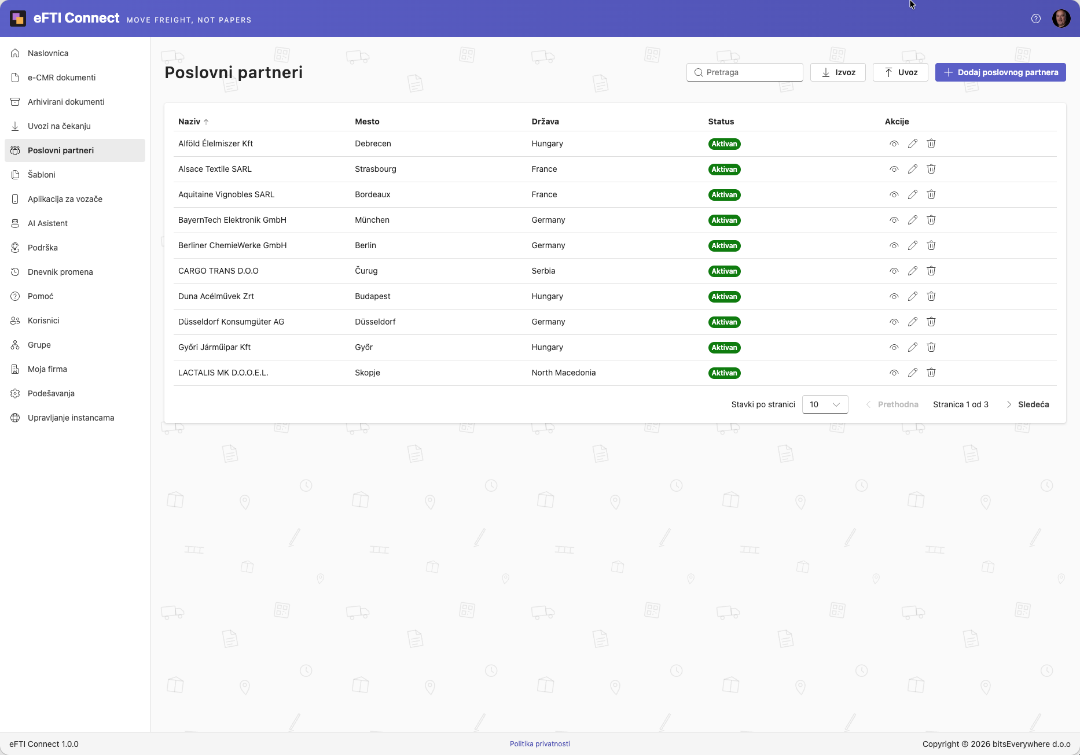This screenshot has height=755, width=1080.
Task: Edit Duna Acélművek Zrt pencil icon
Action: 913,296
